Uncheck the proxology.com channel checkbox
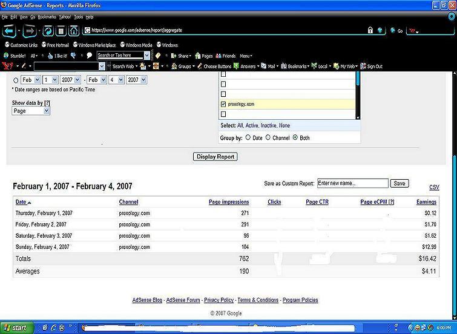The width and height of the screenshot is (457, 334). 223,104
